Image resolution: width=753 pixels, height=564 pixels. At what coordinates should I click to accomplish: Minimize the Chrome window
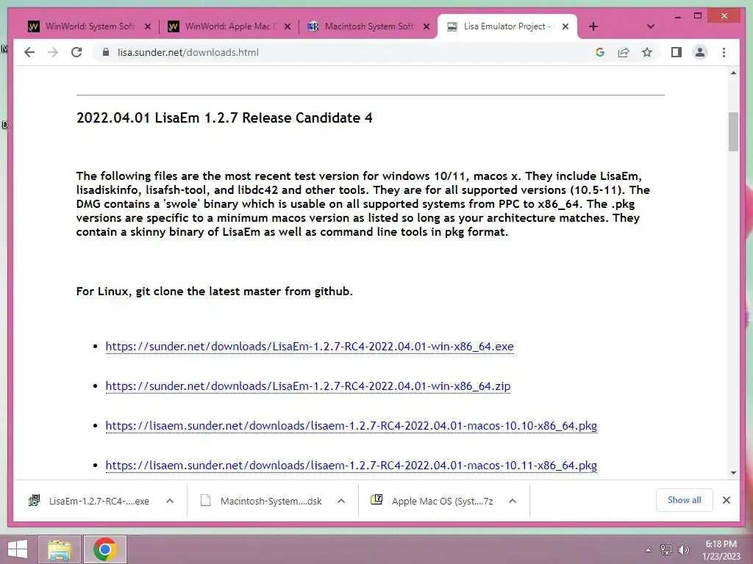point(677,16)
